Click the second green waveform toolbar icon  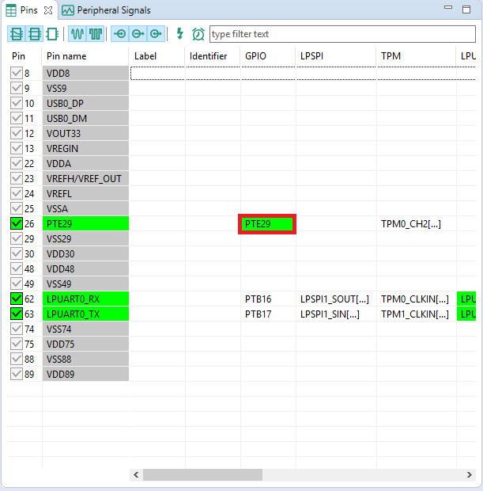96,34
